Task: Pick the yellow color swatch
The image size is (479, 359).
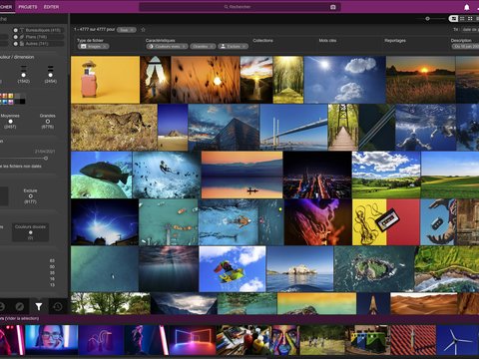Action: tap(11, 96)
